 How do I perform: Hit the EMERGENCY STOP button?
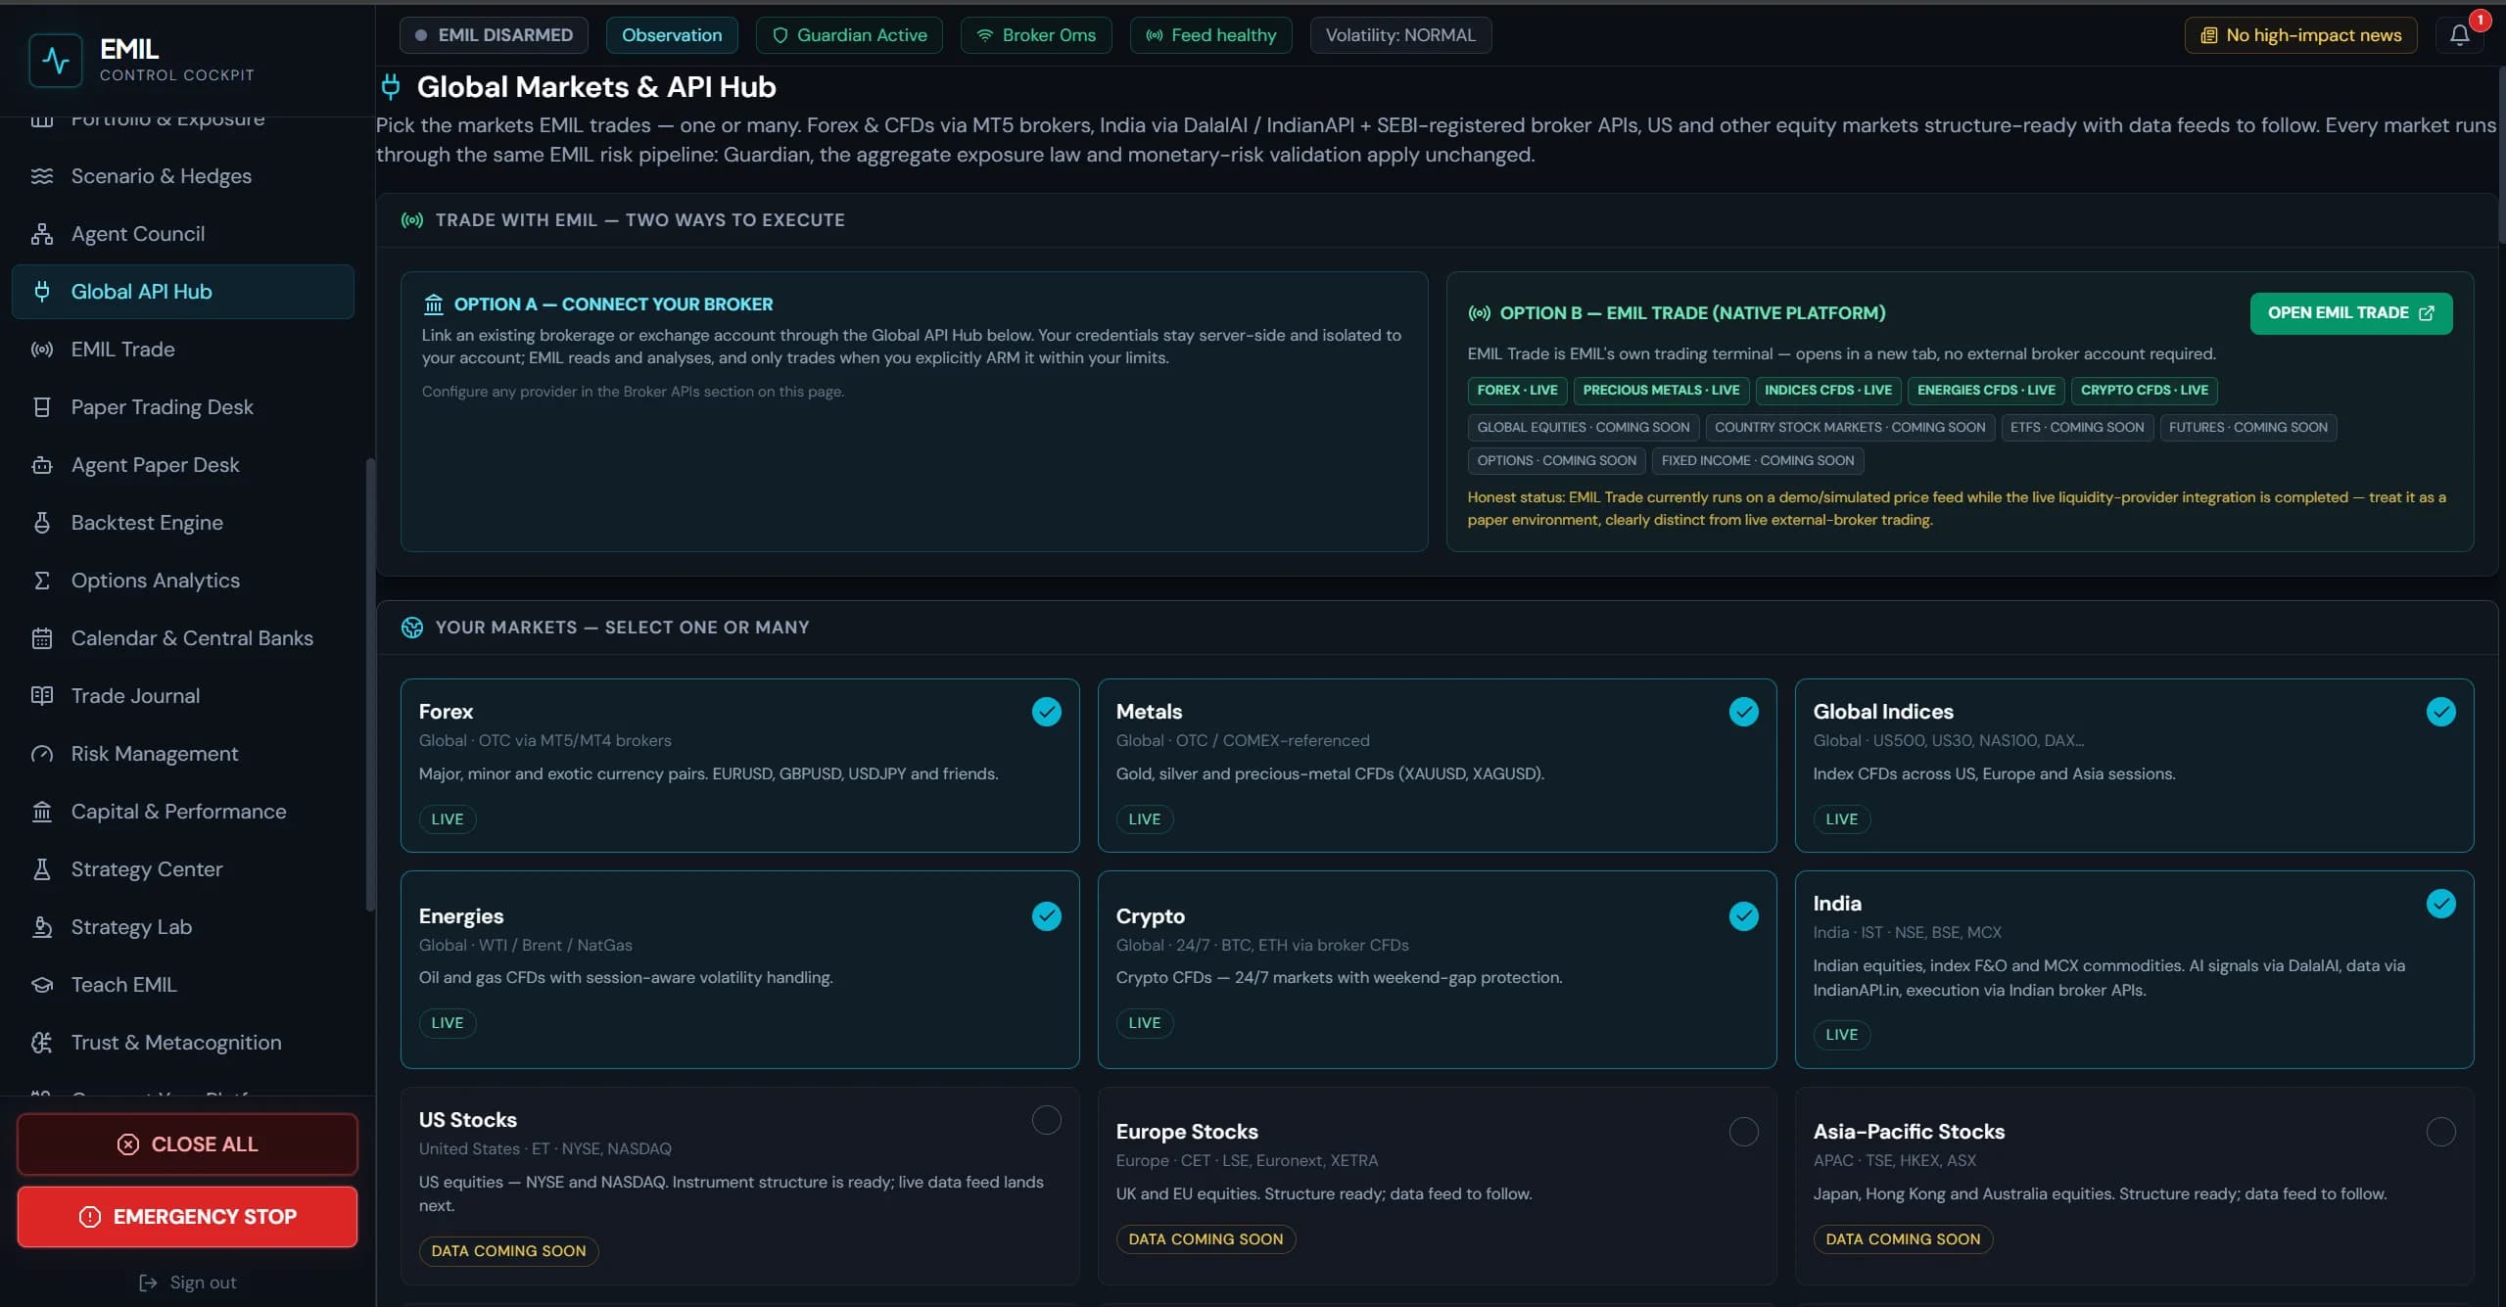point(187,1217)
